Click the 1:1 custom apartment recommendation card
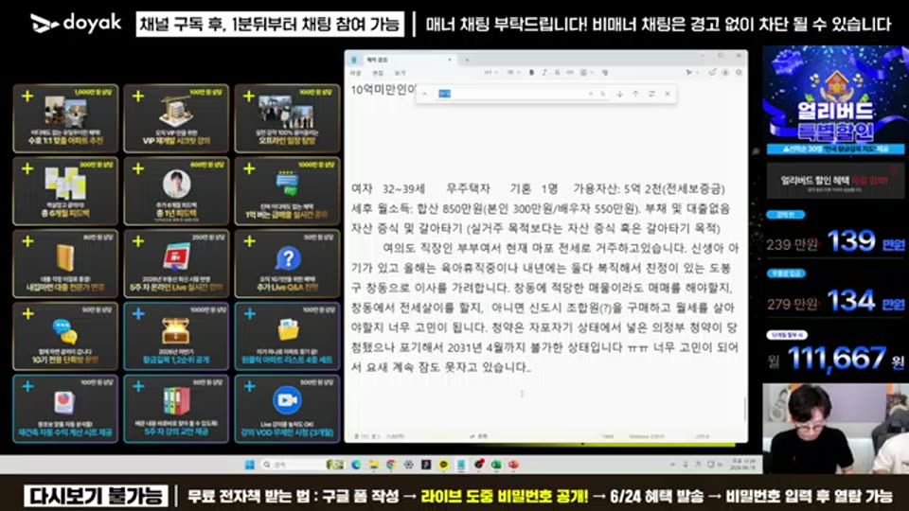909x511 pixels. point(65,119)
